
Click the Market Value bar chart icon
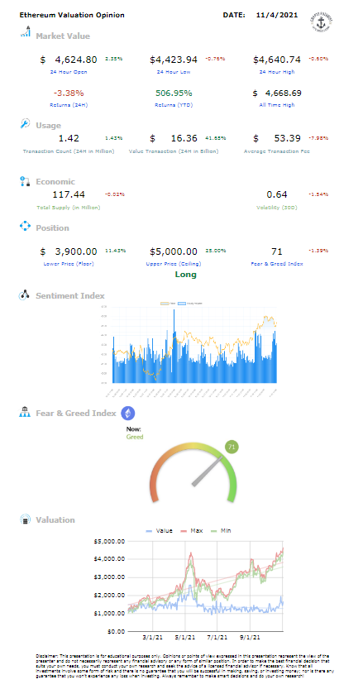(x=26, y=32)
